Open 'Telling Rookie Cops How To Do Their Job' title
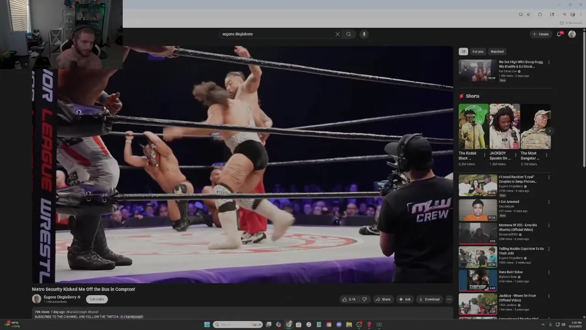Image resolution: width=586 pixels, height=330 pixels. 521,251
